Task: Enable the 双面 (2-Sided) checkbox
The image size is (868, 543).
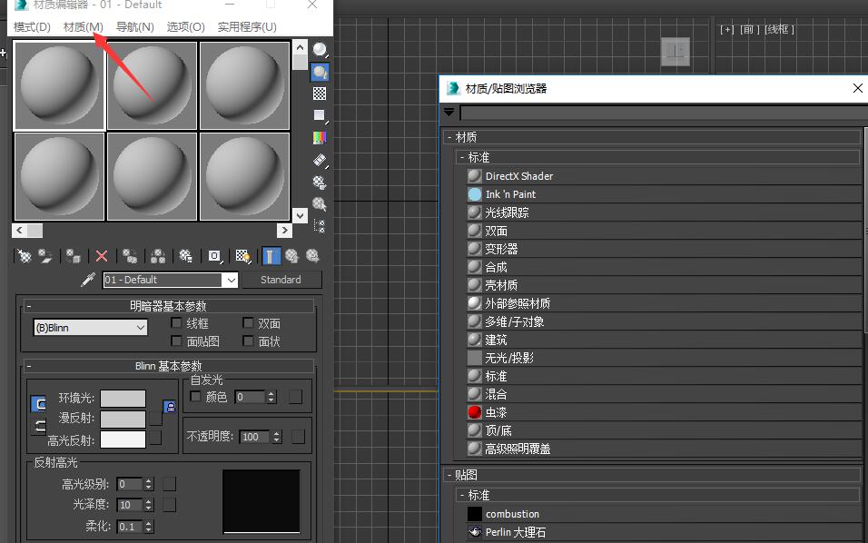Action: (248, 323)
